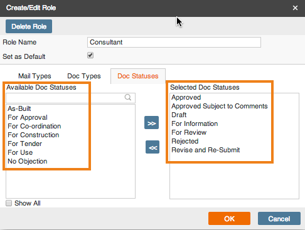Open the Doc Types tab
Viewport: 305px width, 230px height.
point(84,76)
